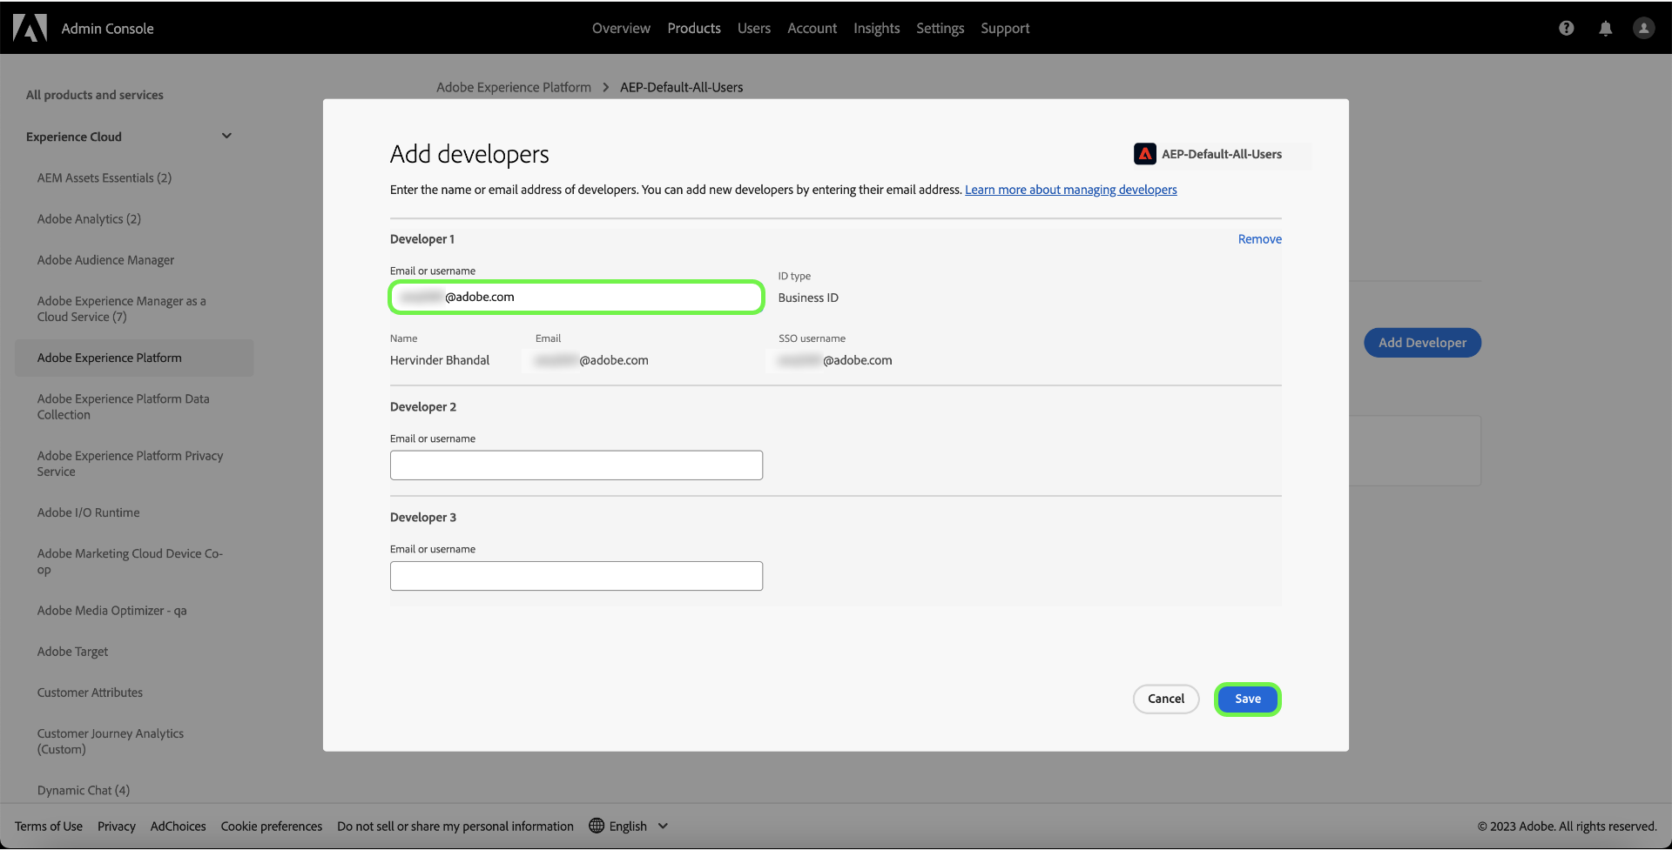Screen dimensions: 1672x850
Task: Click the globe language icon in footer
Action: [x=597, y=826]
